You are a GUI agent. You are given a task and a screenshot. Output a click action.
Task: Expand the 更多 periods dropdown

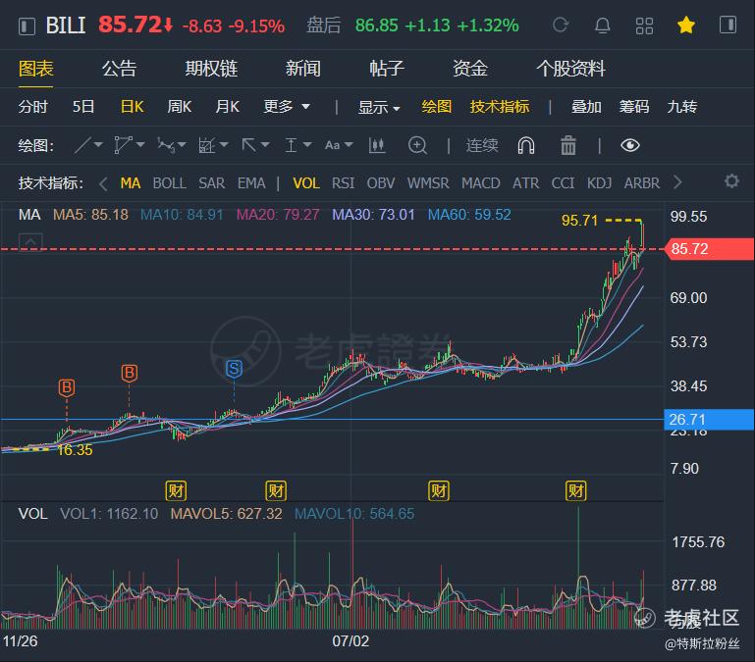[287, 106]
